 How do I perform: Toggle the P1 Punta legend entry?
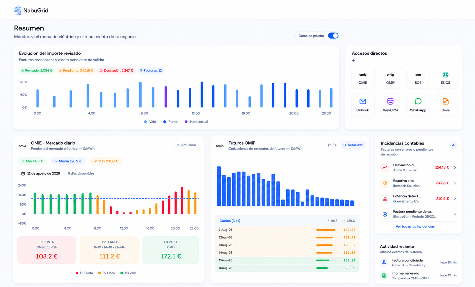pyautogui.click(x=84, y=273)
